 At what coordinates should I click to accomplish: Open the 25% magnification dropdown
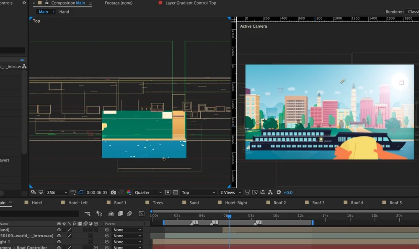tap(57, 192)
